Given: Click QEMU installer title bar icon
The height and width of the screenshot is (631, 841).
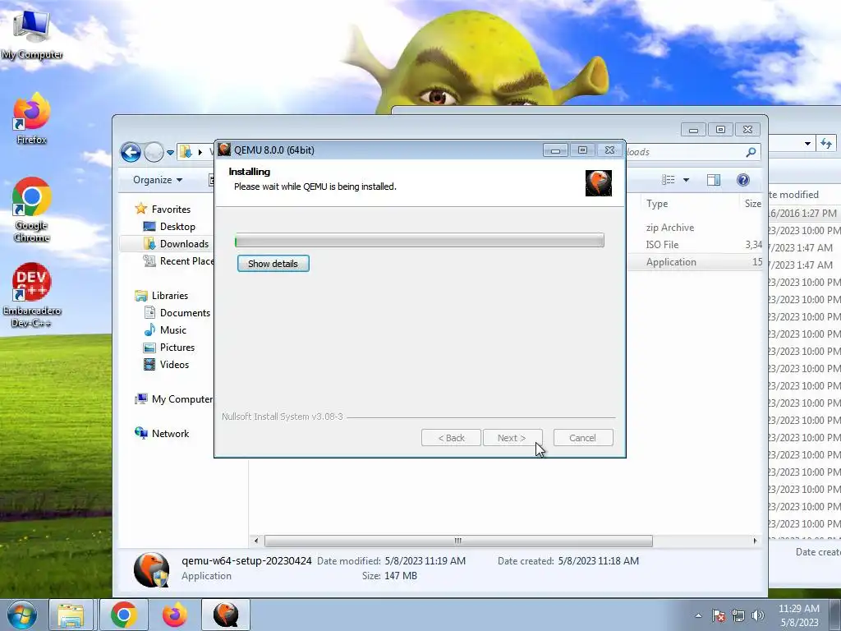Looking at the screenshot, I should point(224,150).
